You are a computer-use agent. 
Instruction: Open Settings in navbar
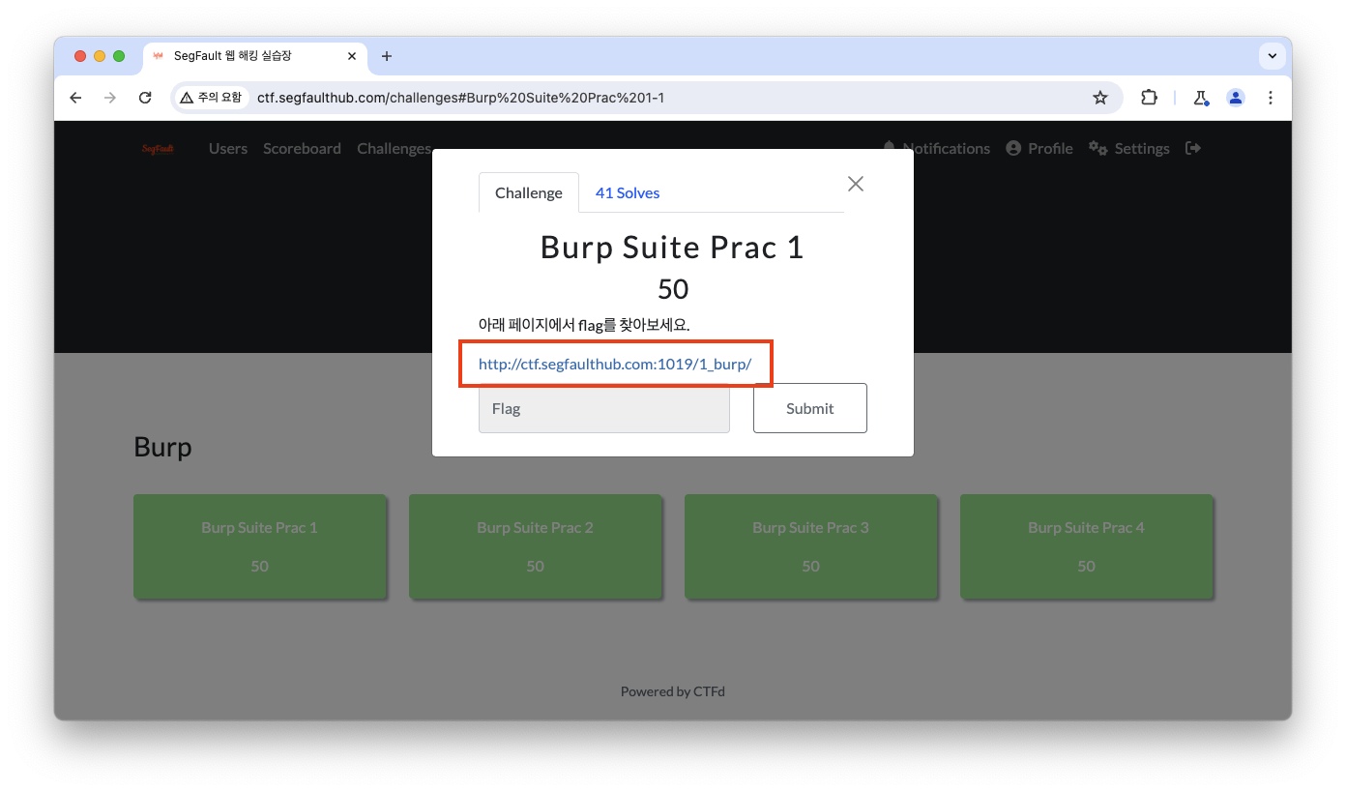point(1128,148)
